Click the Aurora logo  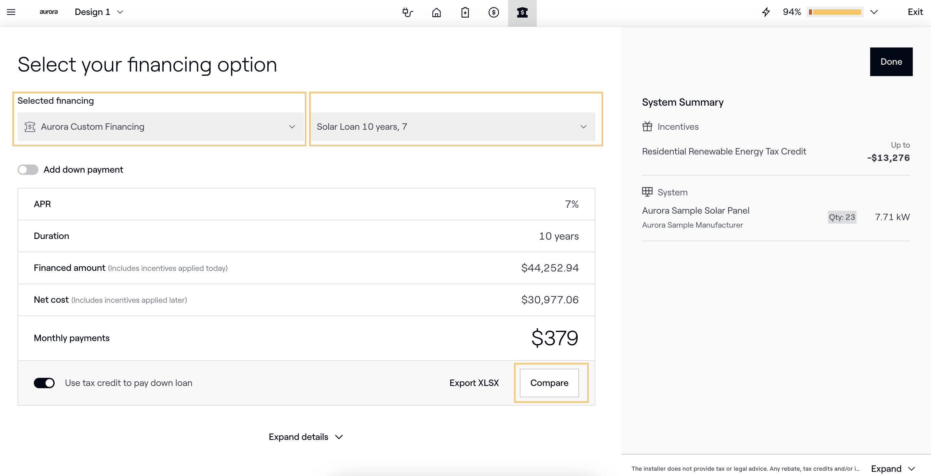coord(48,12)
